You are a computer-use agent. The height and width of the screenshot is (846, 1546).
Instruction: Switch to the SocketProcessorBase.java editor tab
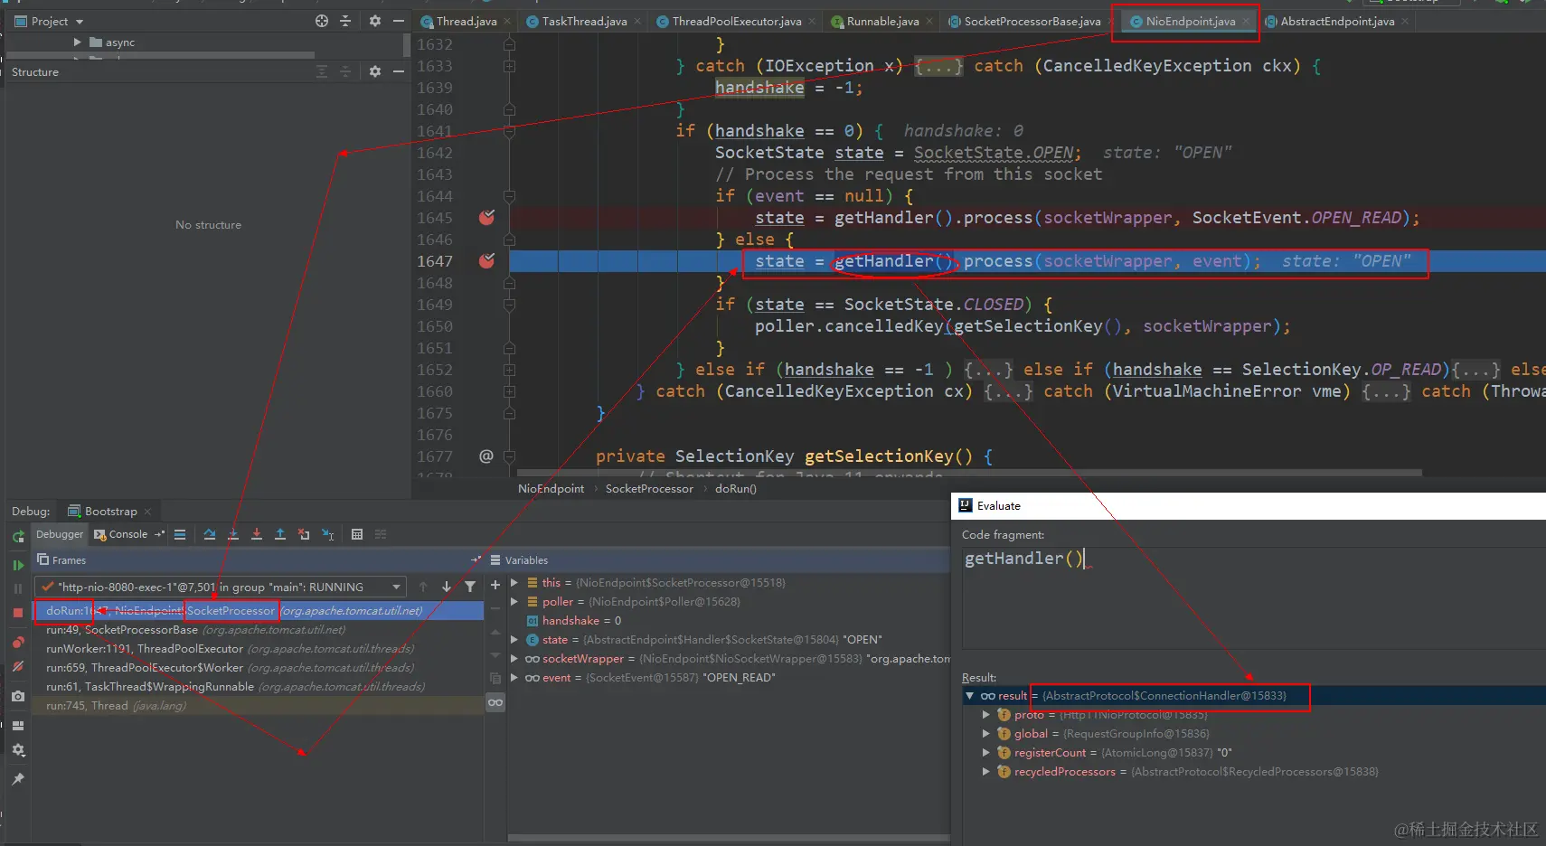click(1032, 22)
